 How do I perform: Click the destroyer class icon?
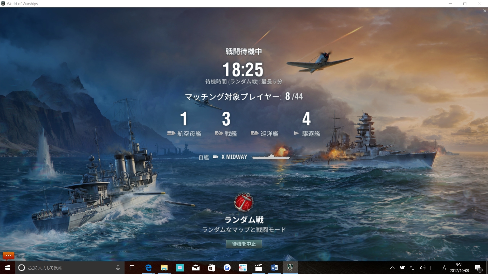tap(296, 133)
